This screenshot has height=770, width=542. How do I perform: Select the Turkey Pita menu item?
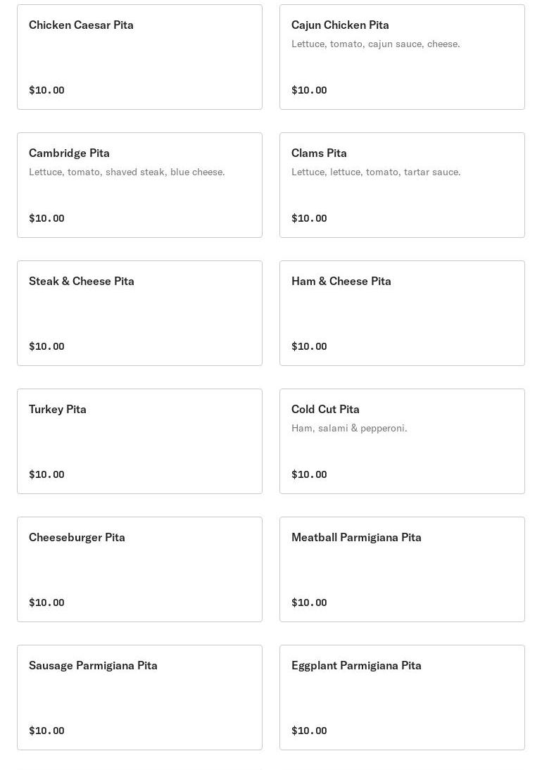pyautogui.click(x=139, y=441)
